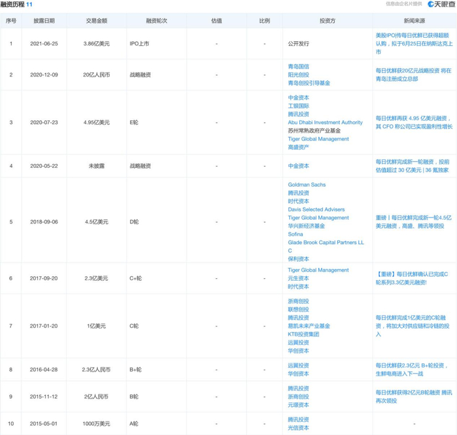Open investor Abu Dhabi Investment Authority
This screenshot has width=457, height=435.
(325, 122)
